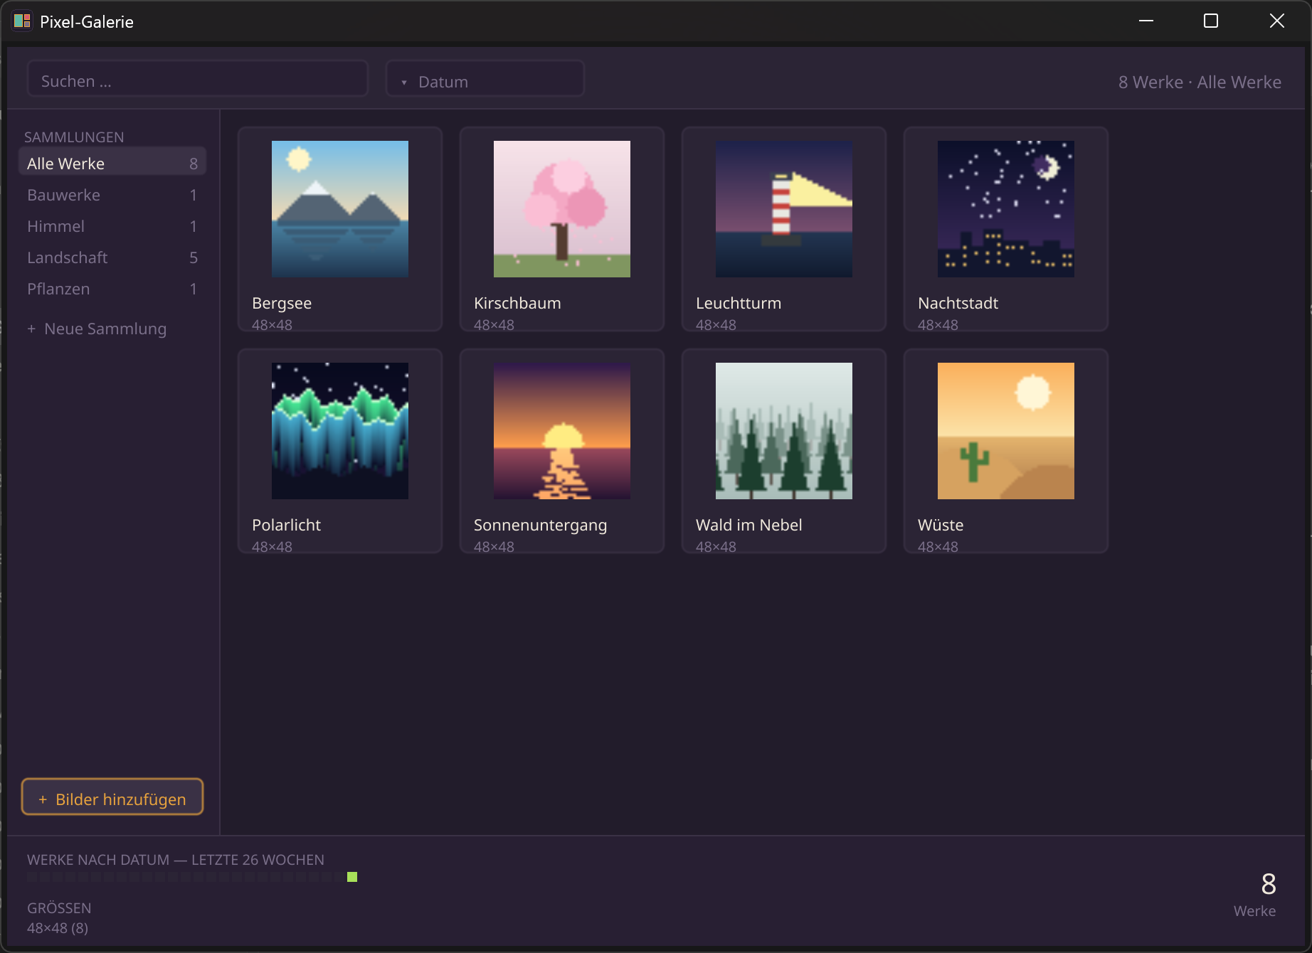Switch to the Bauwerke collection

tap(112, 194)
